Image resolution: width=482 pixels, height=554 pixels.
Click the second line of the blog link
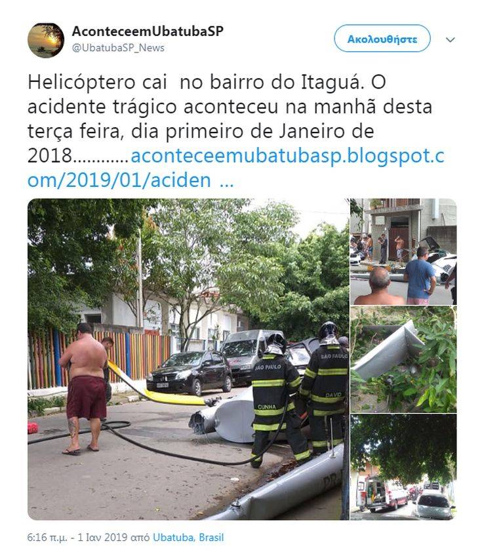[119, 180]
